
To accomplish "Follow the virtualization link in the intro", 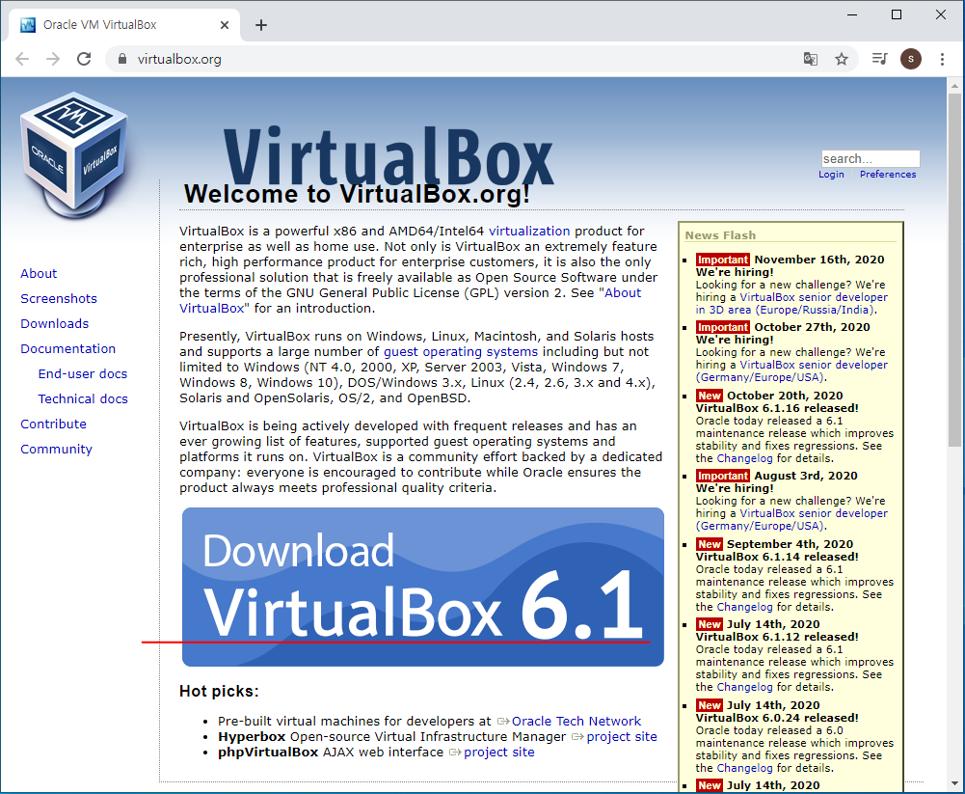I will pyautogui.click(x=529, y=231).
